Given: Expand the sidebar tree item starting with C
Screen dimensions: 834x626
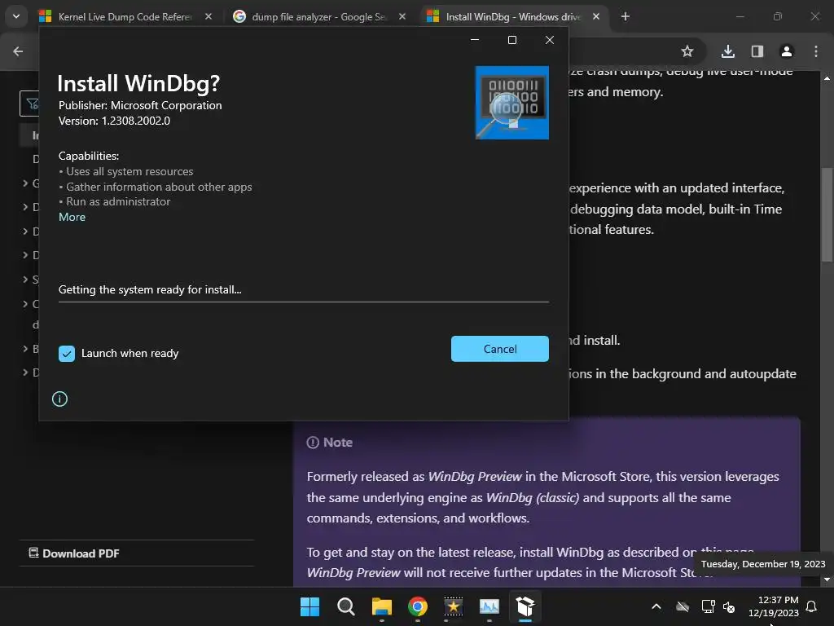Looking at the screenshot, I should pyautogui.click(x=25, y=303).
